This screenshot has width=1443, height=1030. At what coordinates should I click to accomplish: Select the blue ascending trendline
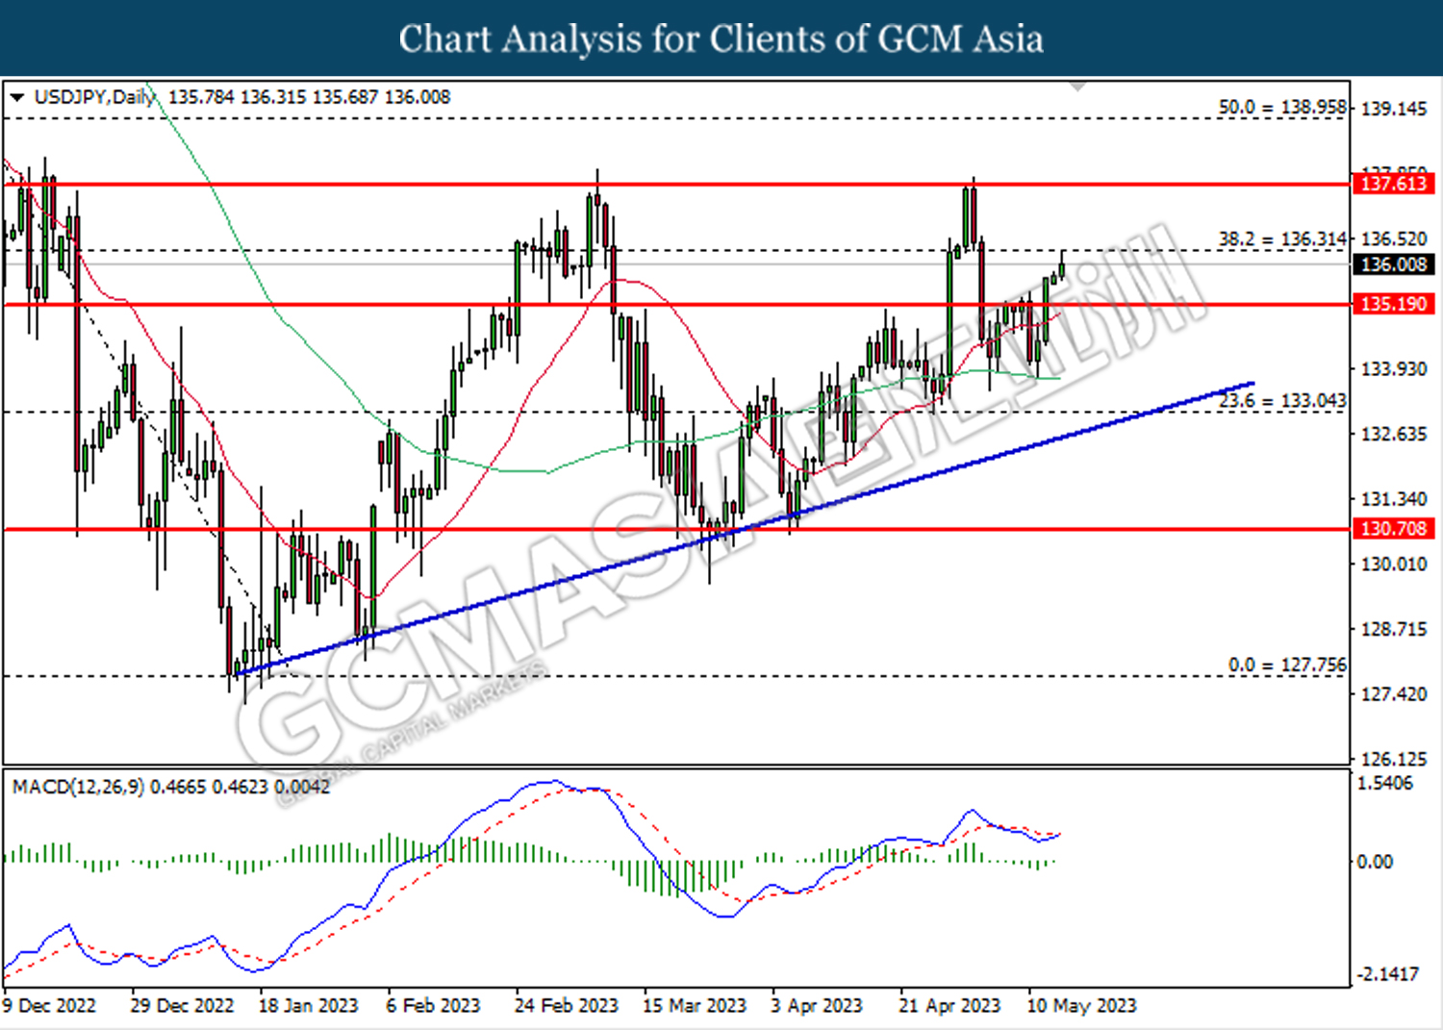click(x=746, y=527)
